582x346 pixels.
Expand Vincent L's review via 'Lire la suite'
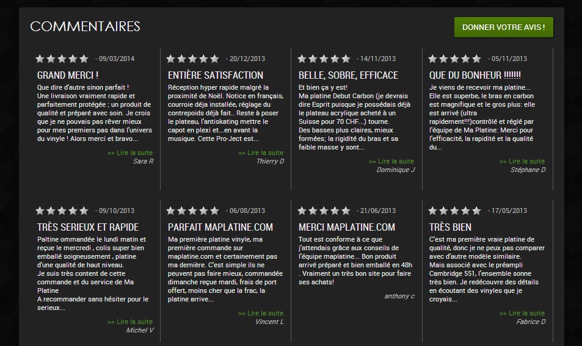click(261, 313)
